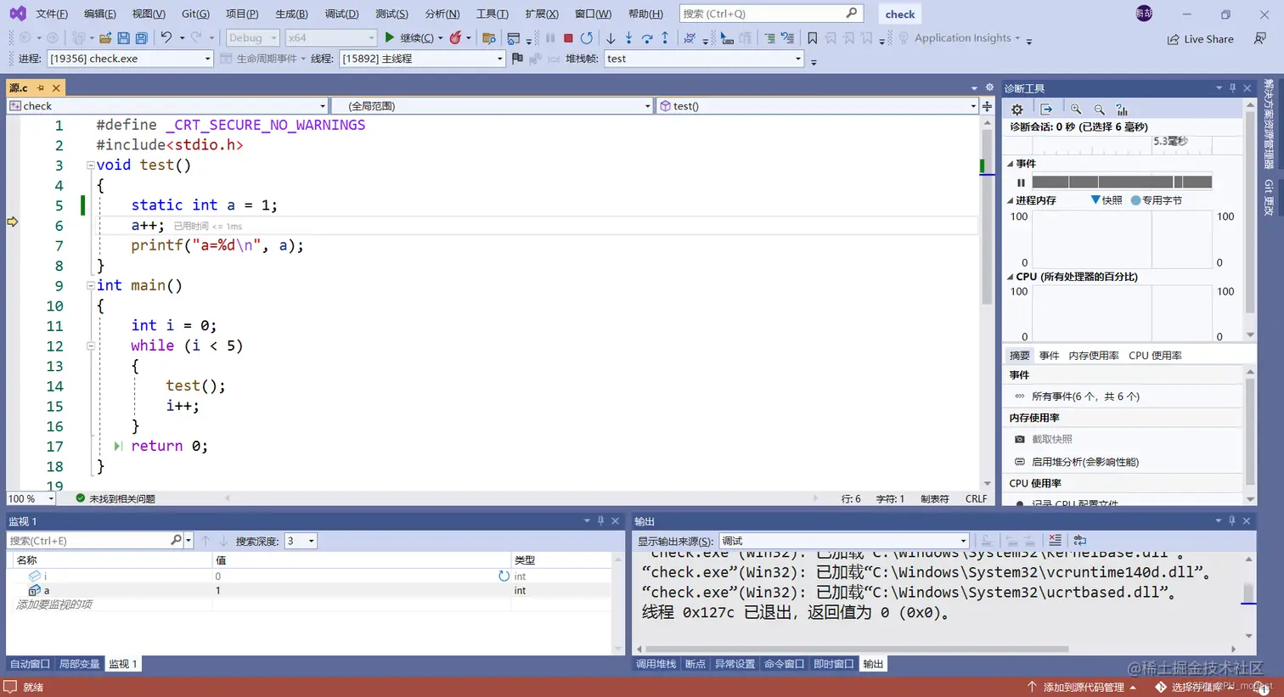Click the reset view chart icon
Image resolution: width=1284 pixels, height=697 pixels.
[1122, 110]
